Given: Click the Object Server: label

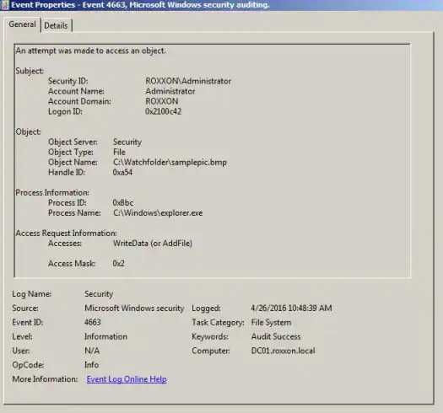Looking at the screenshot, I should tap(73, 142).
